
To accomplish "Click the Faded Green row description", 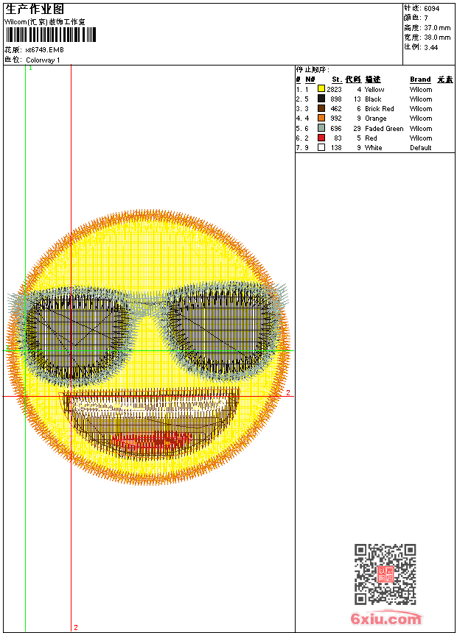I will coord(384,128).
